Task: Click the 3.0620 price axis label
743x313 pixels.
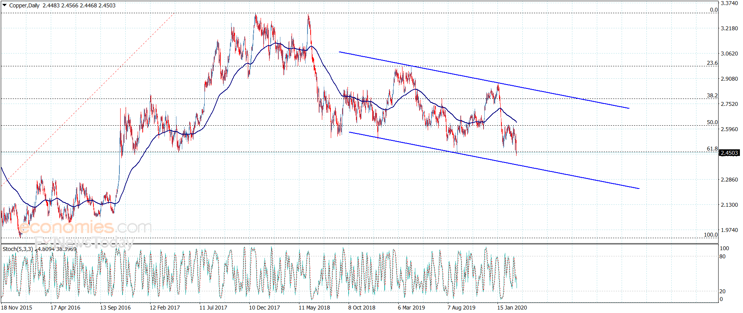Action: (729, 54)
